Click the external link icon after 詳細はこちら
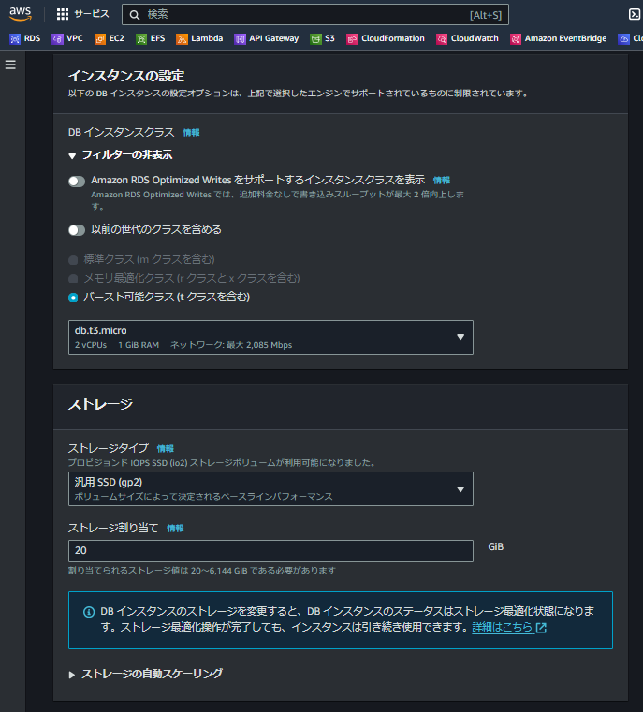The width and height of the screenshot is (643, 712). [541, 628]
